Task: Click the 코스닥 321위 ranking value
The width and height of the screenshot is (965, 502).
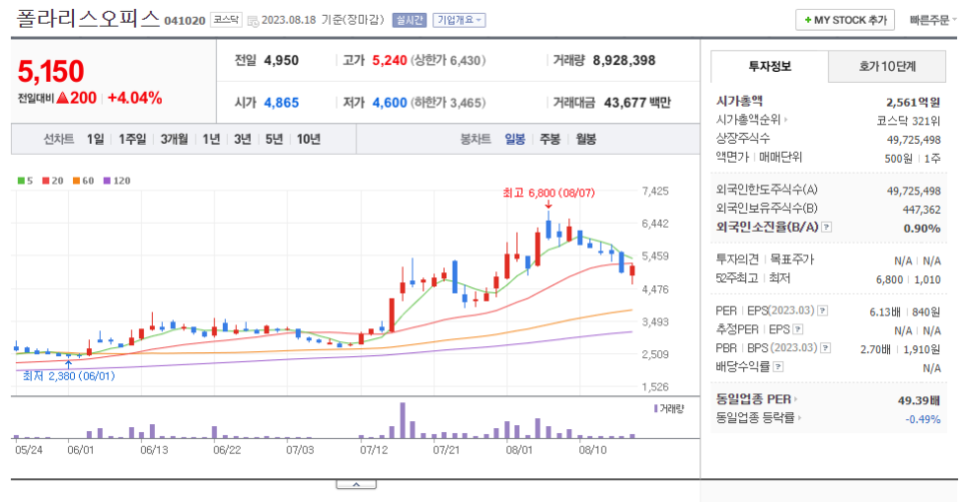Action: [909, 121]
